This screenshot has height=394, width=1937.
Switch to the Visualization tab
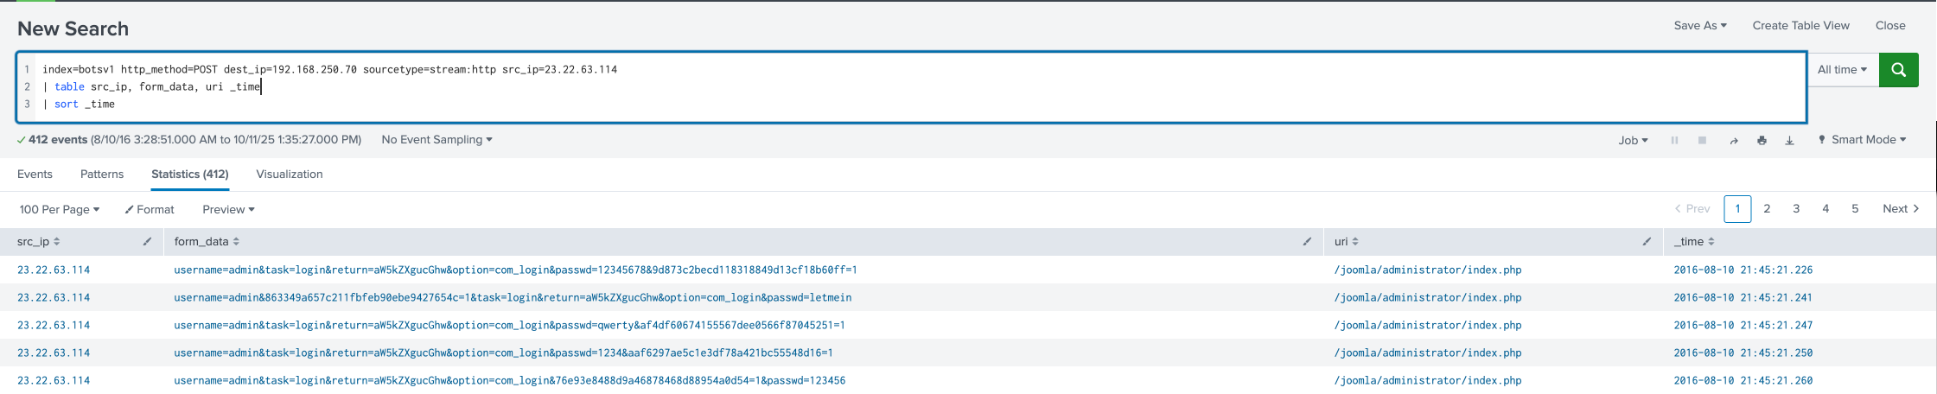[x=290, y=175]
